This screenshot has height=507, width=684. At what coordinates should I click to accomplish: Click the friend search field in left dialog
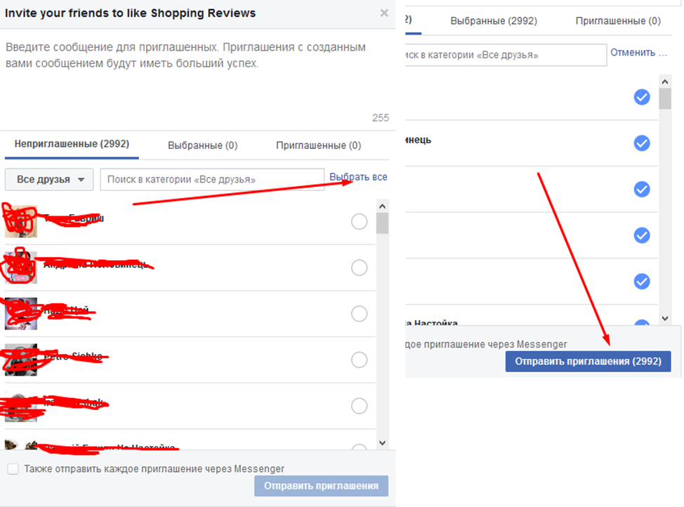pyautogui.click(x=211, y=180)
